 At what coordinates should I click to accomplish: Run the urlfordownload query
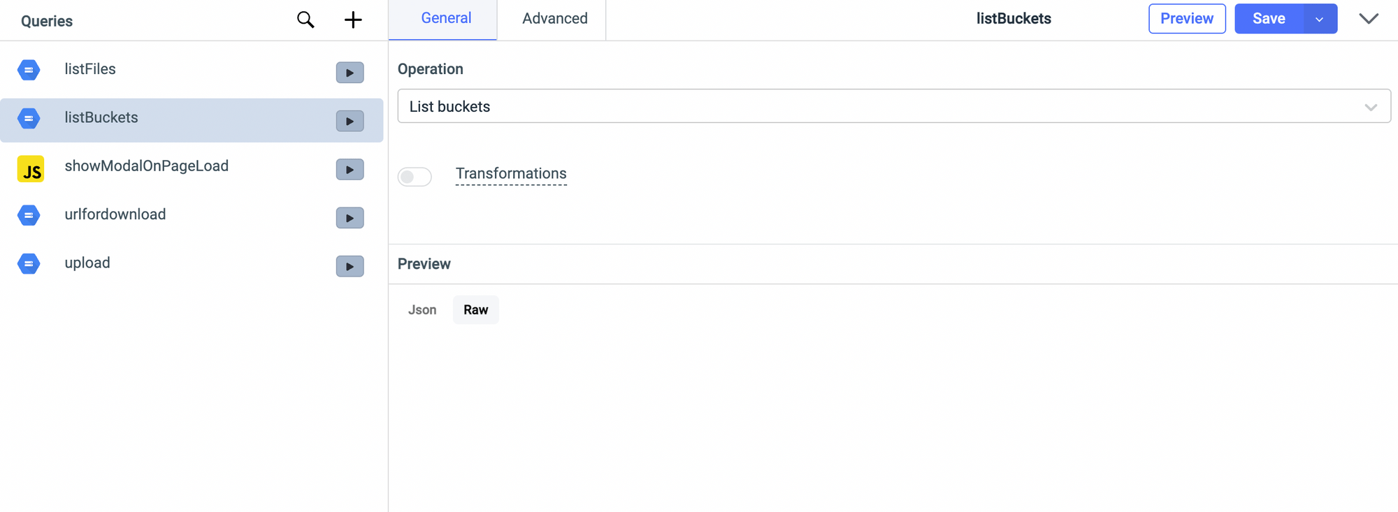pos(349,218)
